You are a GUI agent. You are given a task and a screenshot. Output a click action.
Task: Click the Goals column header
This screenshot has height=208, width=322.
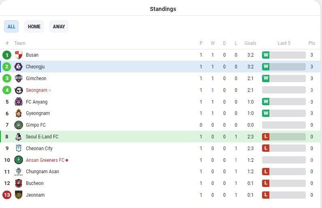[x=250, y=43]
